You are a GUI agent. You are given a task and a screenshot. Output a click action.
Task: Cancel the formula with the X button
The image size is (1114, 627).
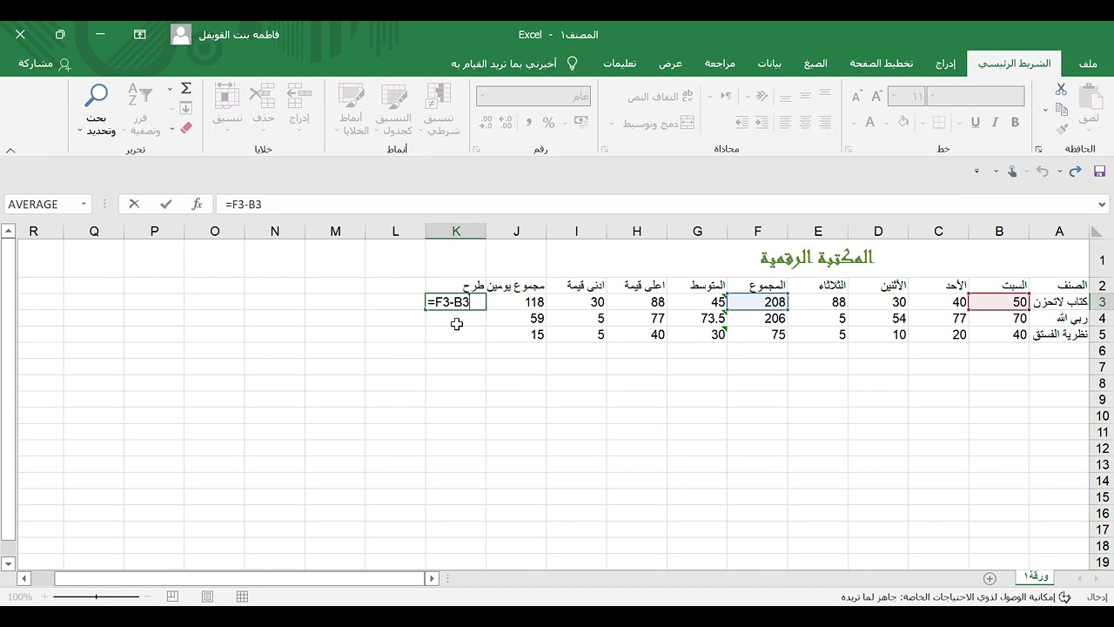pyautogui.click(x=134, y=204)
